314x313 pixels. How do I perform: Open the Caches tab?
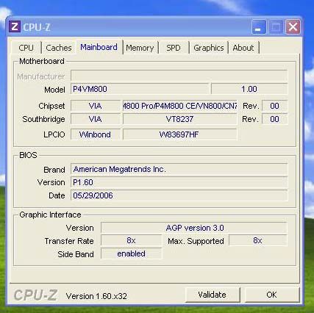point(59,48)
